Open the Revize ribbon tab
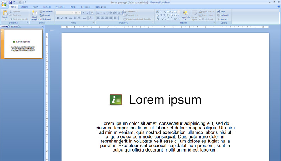Screen dimensions: 281x161 click(x=73, y=7)
